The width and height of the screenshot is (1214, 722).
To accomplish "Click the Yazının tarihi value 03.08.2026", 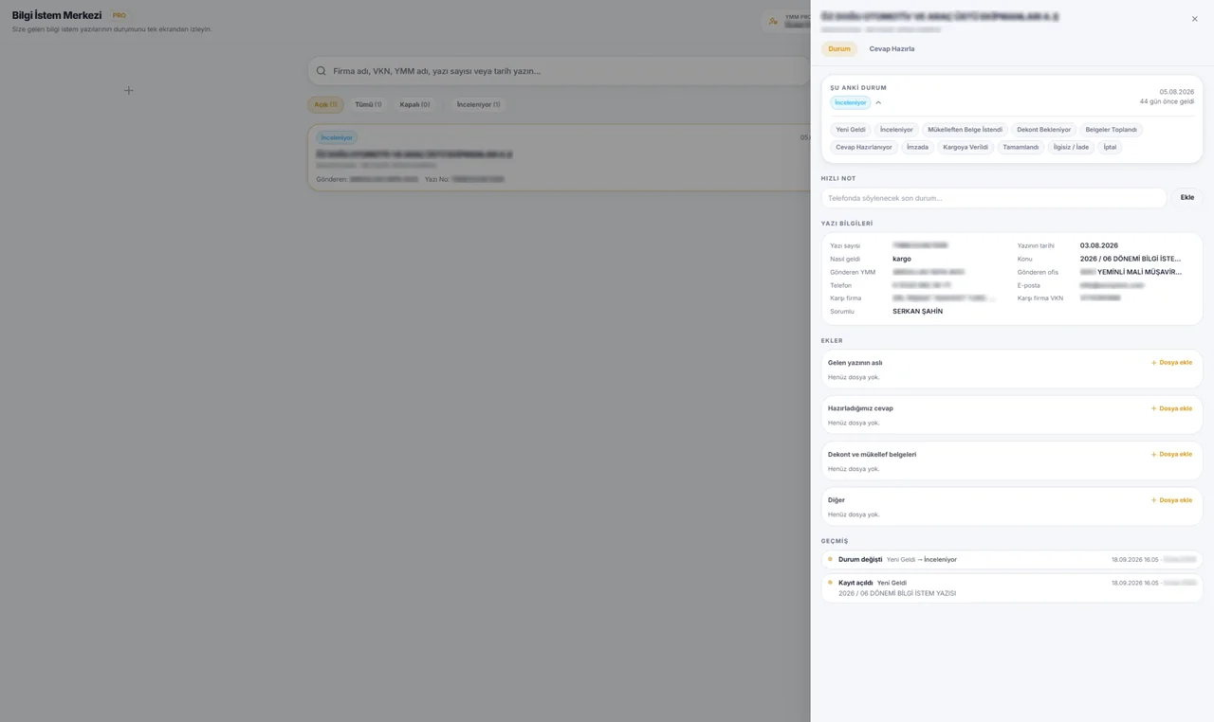I will coord(1099,245).
